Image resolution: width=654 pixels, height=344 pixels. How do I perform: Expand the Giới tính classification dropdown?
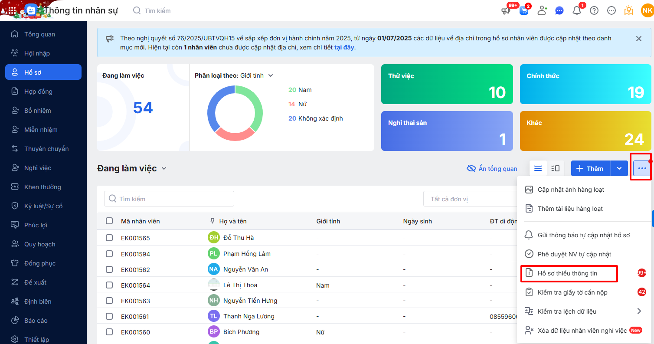[x=271, y=75]
